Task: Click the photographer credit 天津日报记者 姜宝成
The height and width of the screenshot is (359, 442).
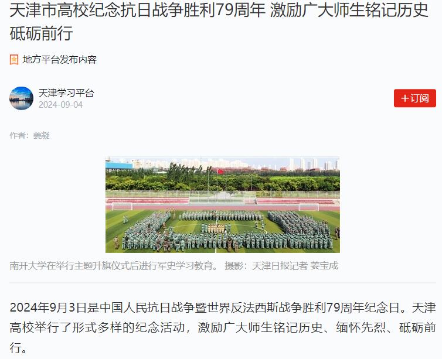Action: tap(295, 266)
